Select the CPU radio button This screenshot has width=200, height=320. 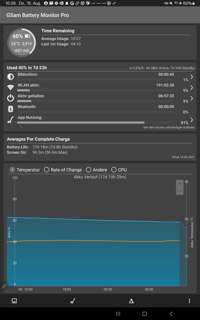pyautogui.click(x=114, y=170)
